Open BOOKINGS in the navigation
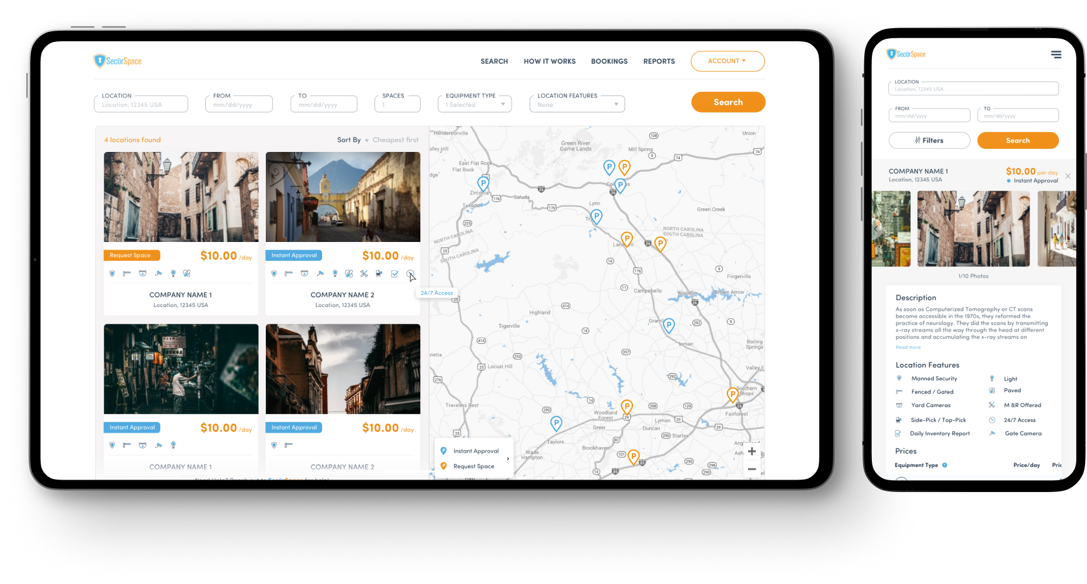This screenshot has width=1087, height=584. (x=609, y=61)
